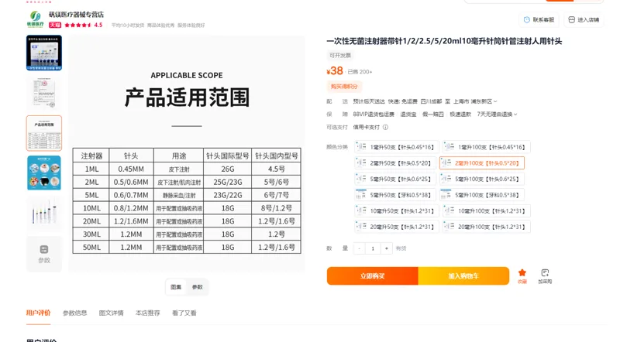
Task: Click the 88VIP退货包运费 guarantee text
Action: tap(374, 115)
